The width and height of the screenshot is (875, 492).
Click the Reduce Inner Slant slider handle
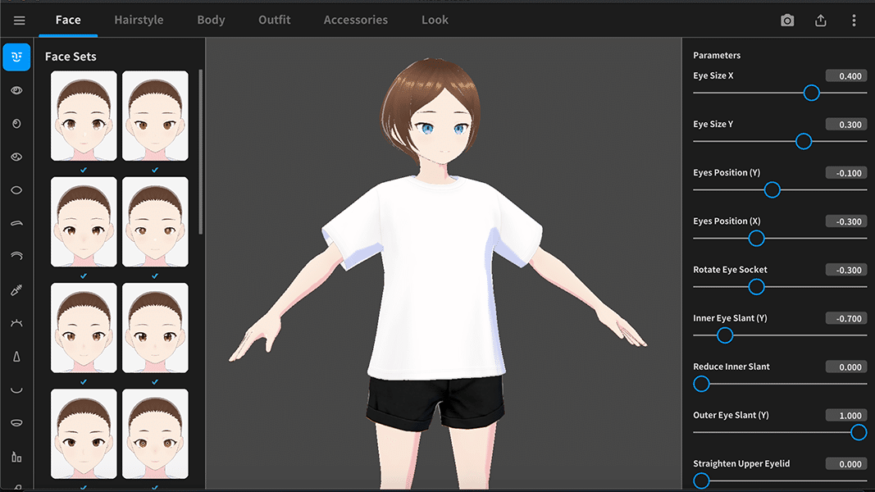coord(701,385)
